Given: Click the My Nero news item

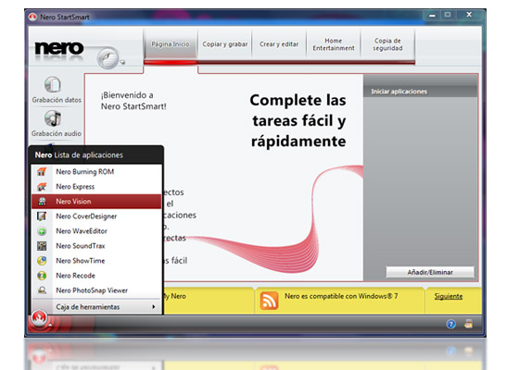Looking at the screenshot, I should point(175,296).
